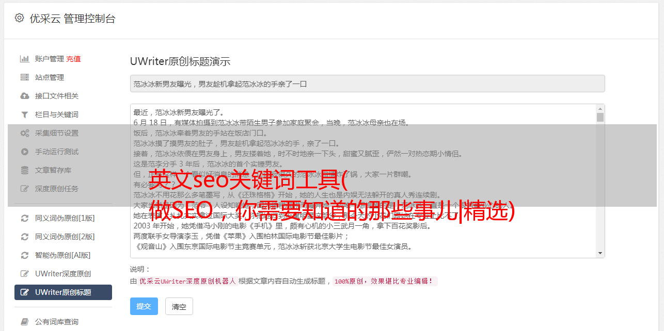
Task: Click the 优采云UWriter深度原创机器人 link
Action: [x=187, y=282]
